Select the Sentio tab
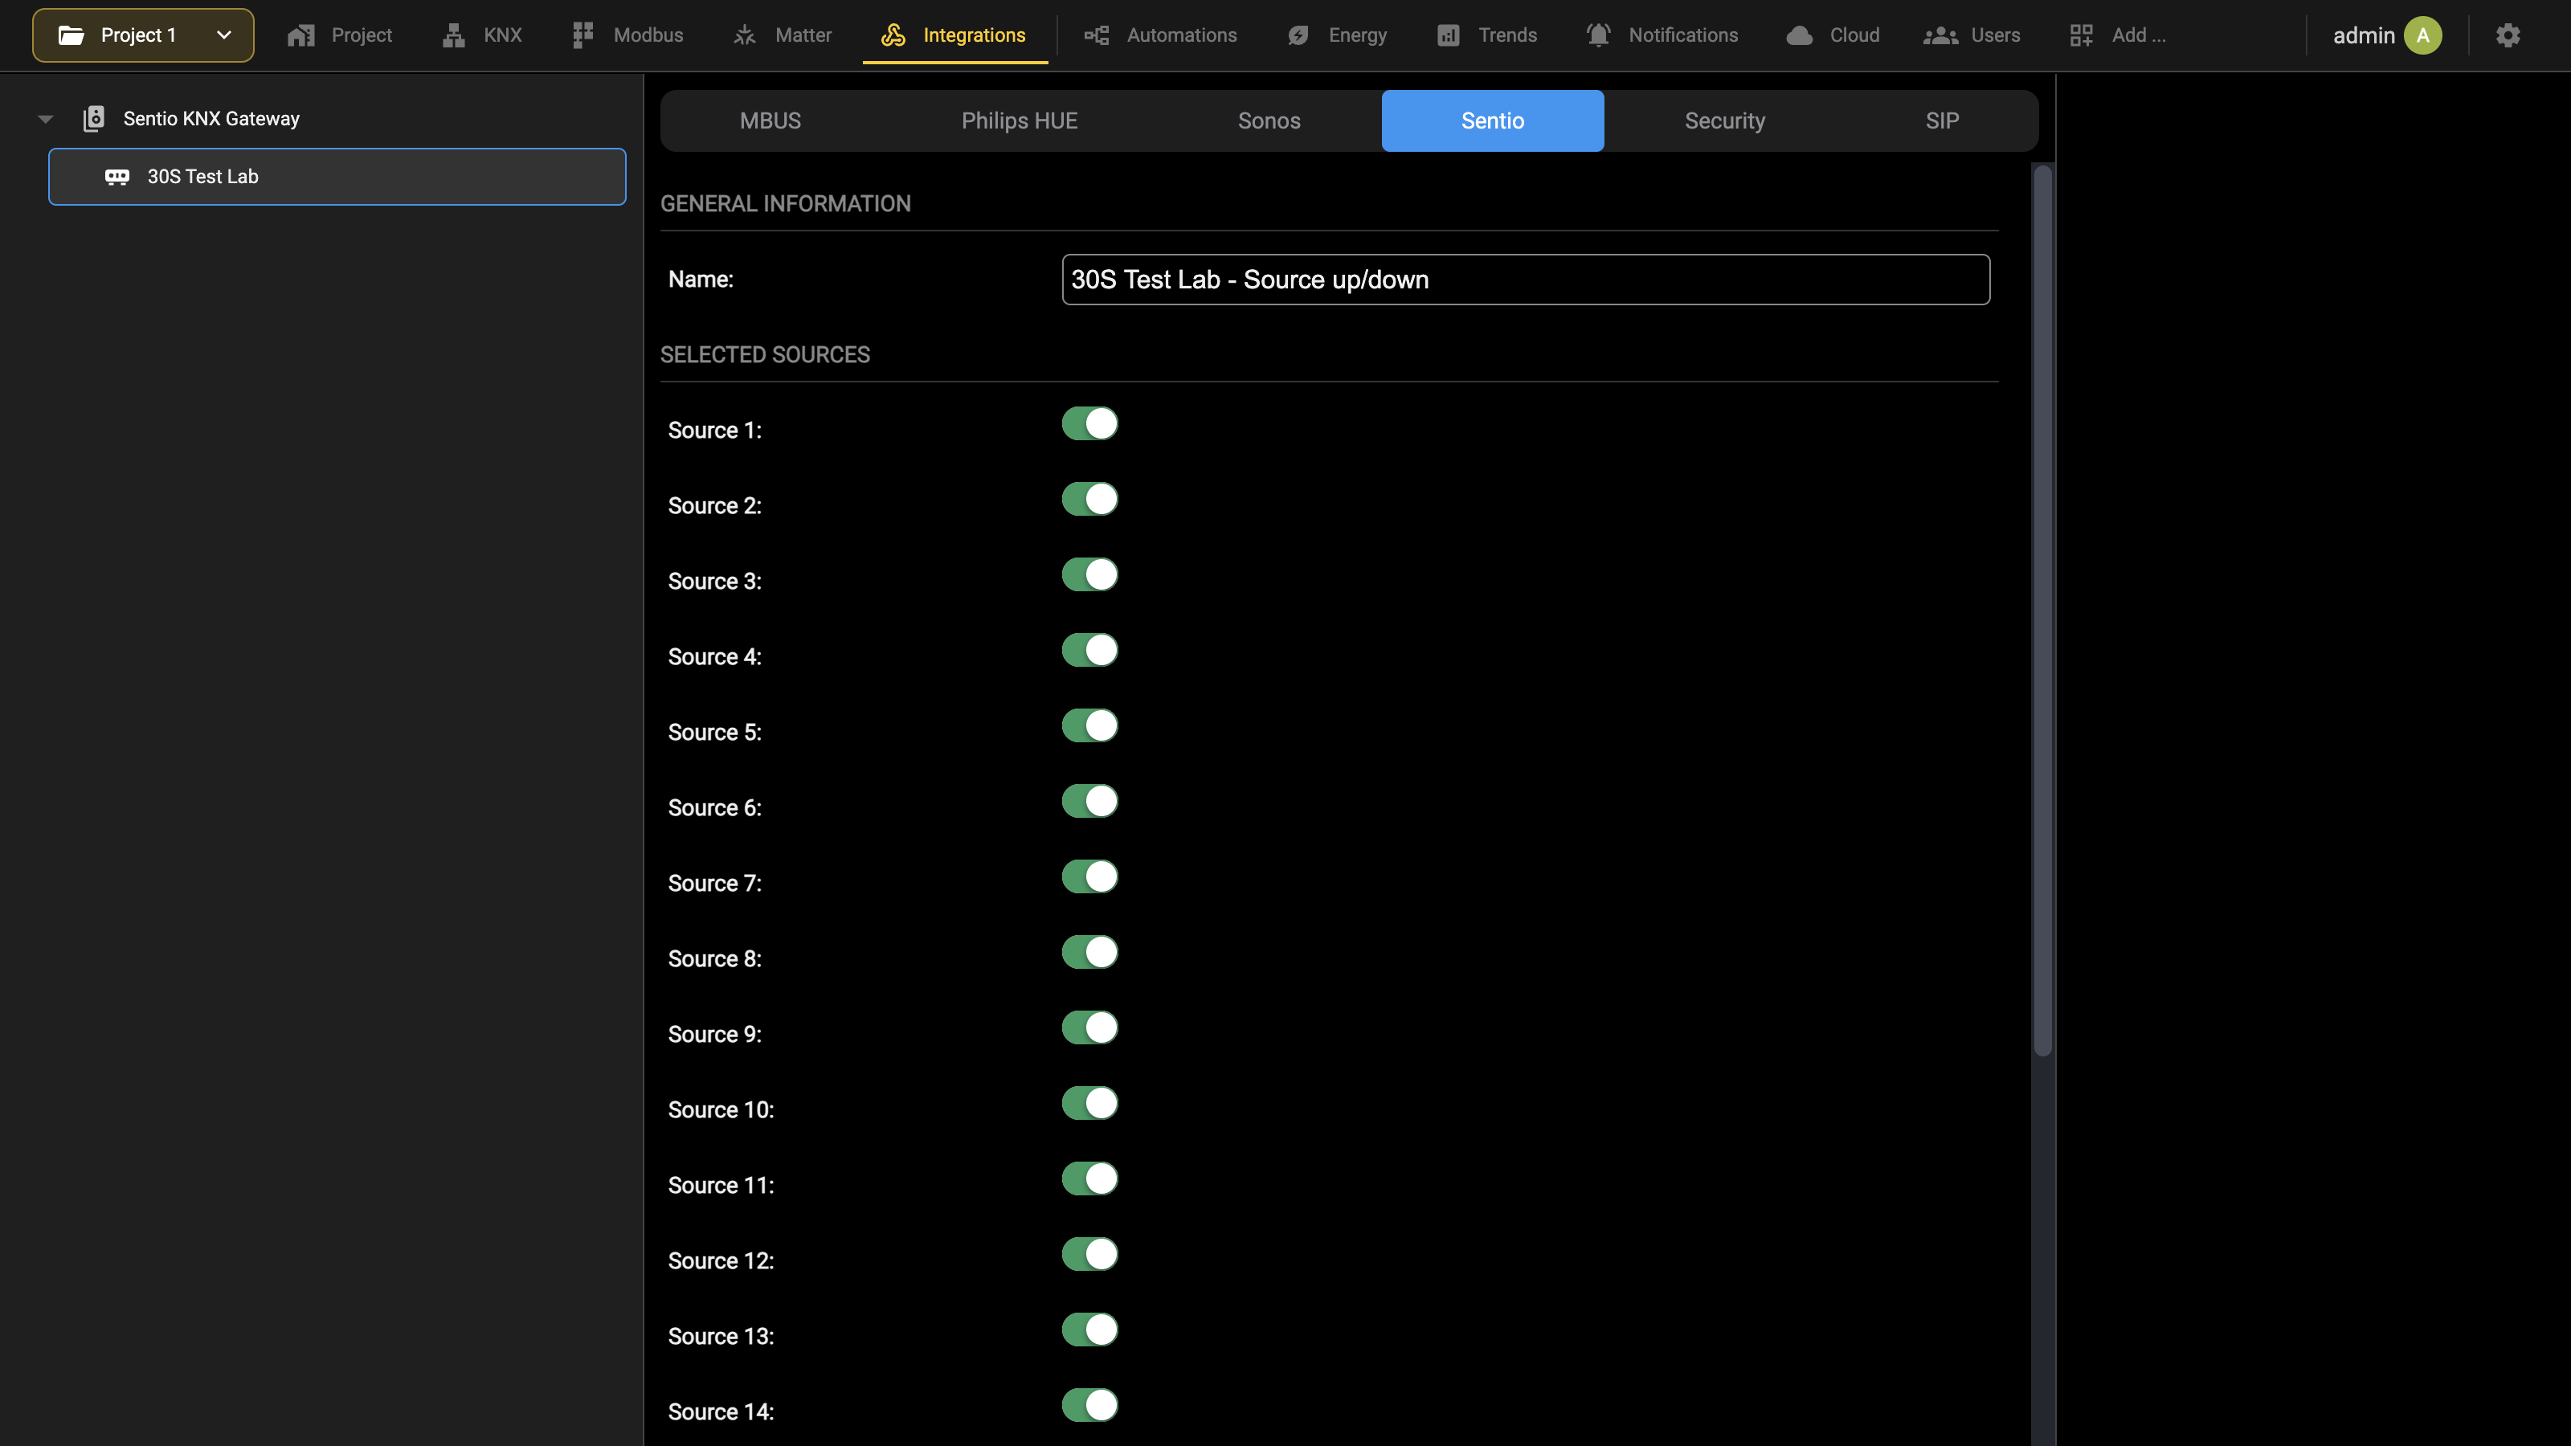This screenshot has height=1446, width=2571. [x=1492, y=120]
